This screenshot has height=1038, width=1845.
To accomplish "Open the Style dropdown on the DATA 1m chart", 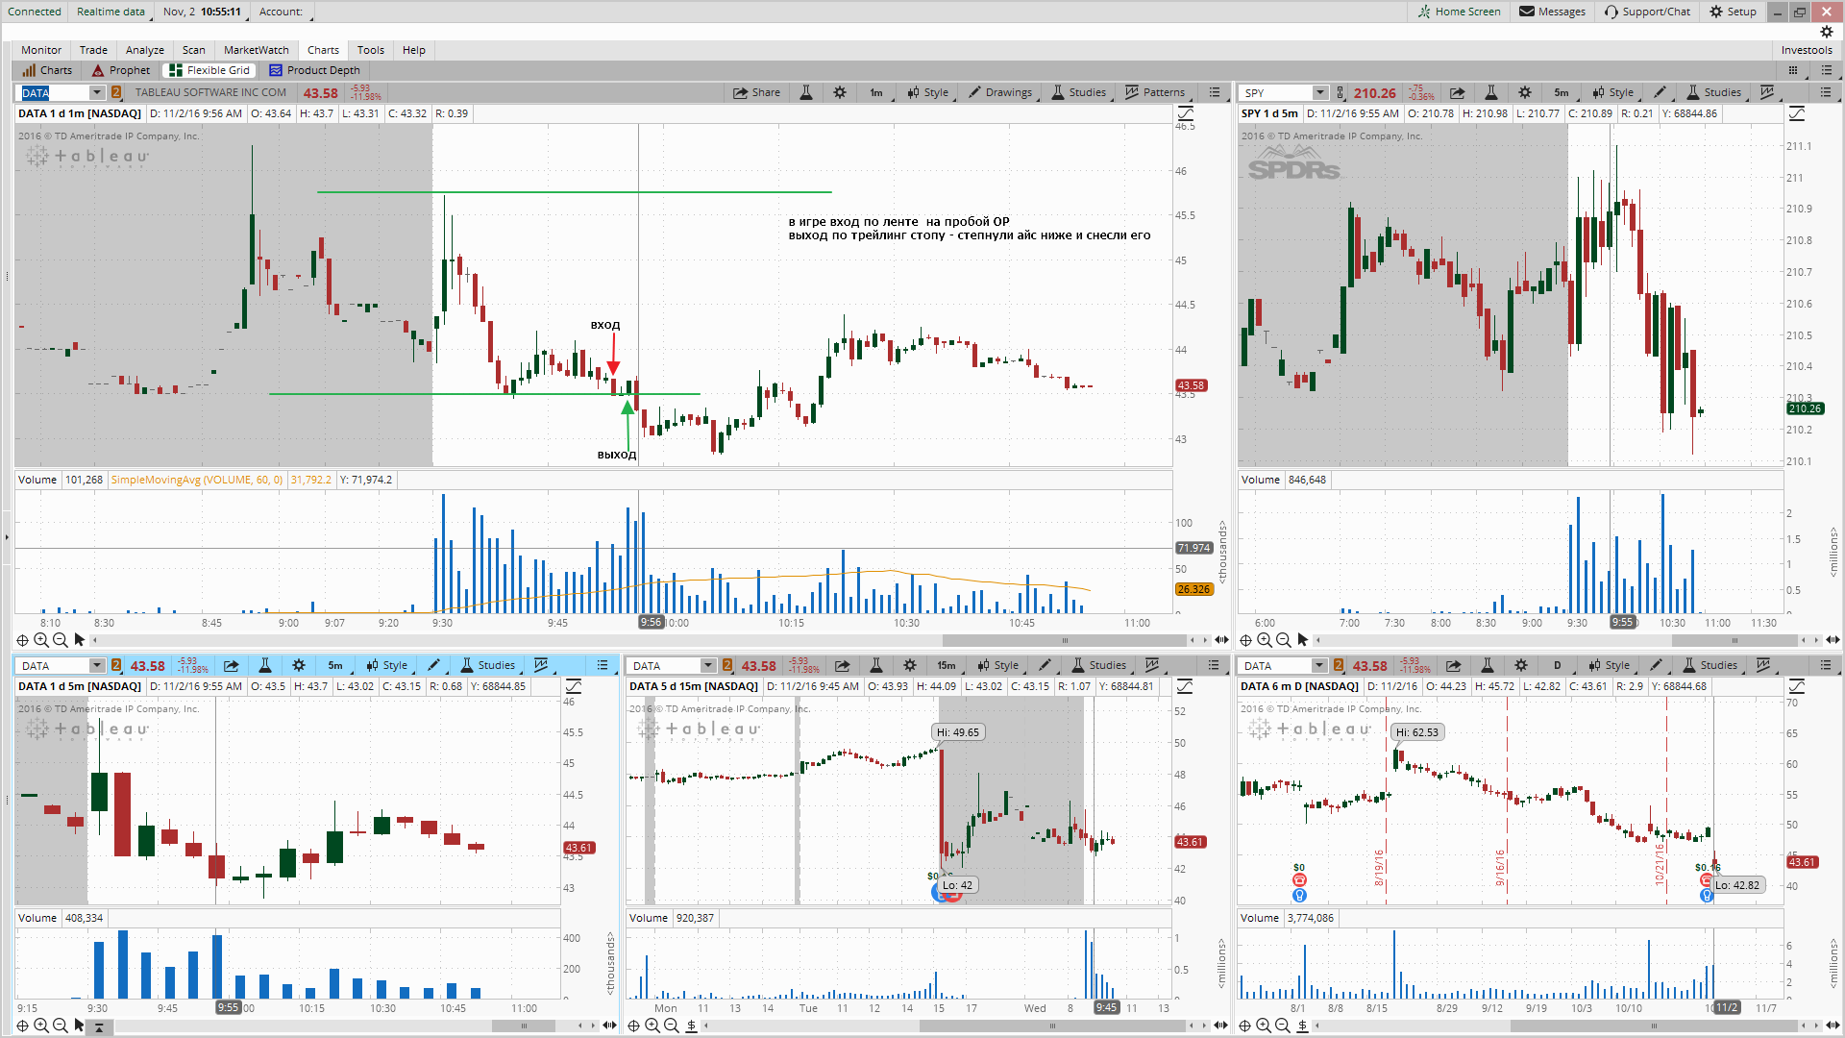I will point(927,92).
